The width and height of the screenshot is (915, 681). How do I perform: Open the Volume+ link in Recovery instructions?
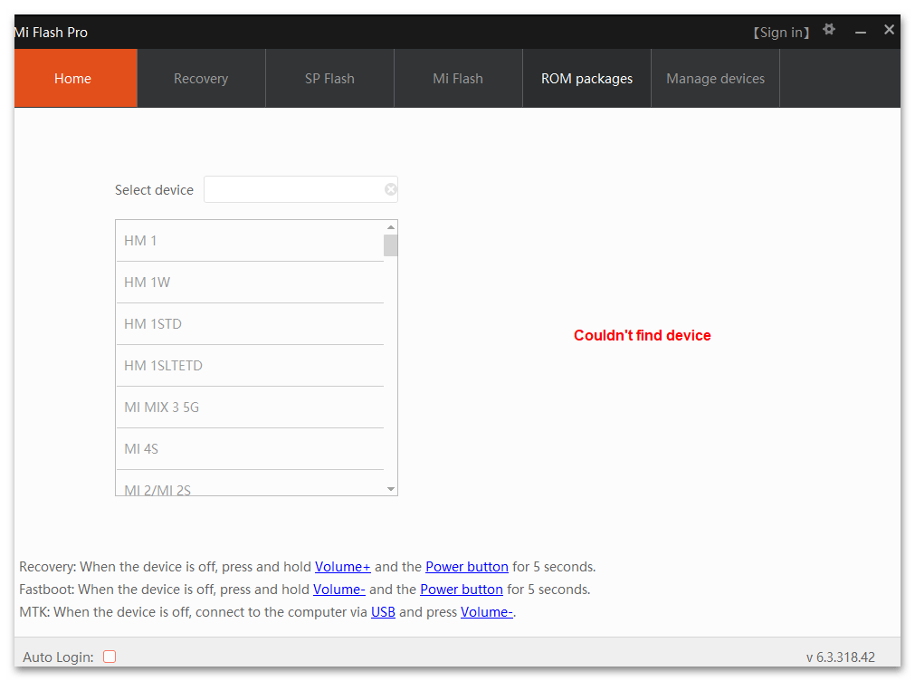tap(342, 567)
